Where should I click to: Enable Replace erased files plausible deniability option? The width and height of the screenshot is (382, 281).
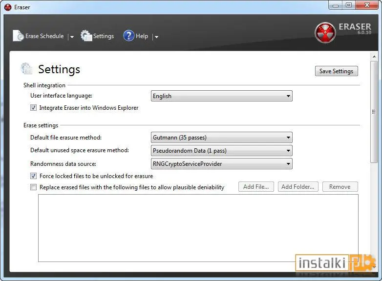pyautogui.click(x=33, y=187)
